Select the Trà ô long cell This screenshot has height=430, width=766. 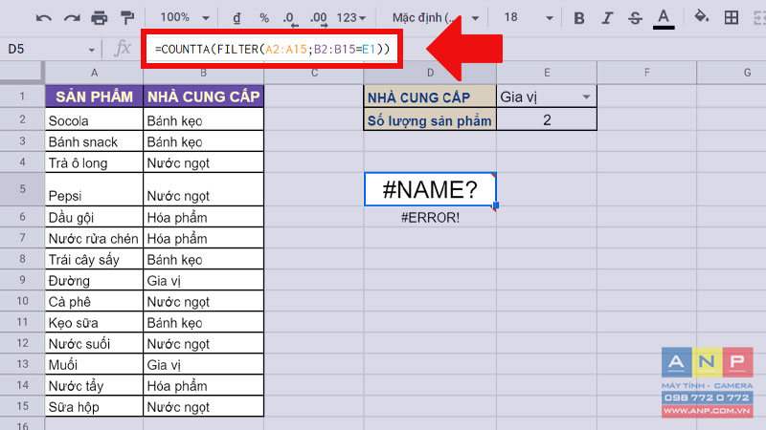click(x=94, y=162)
